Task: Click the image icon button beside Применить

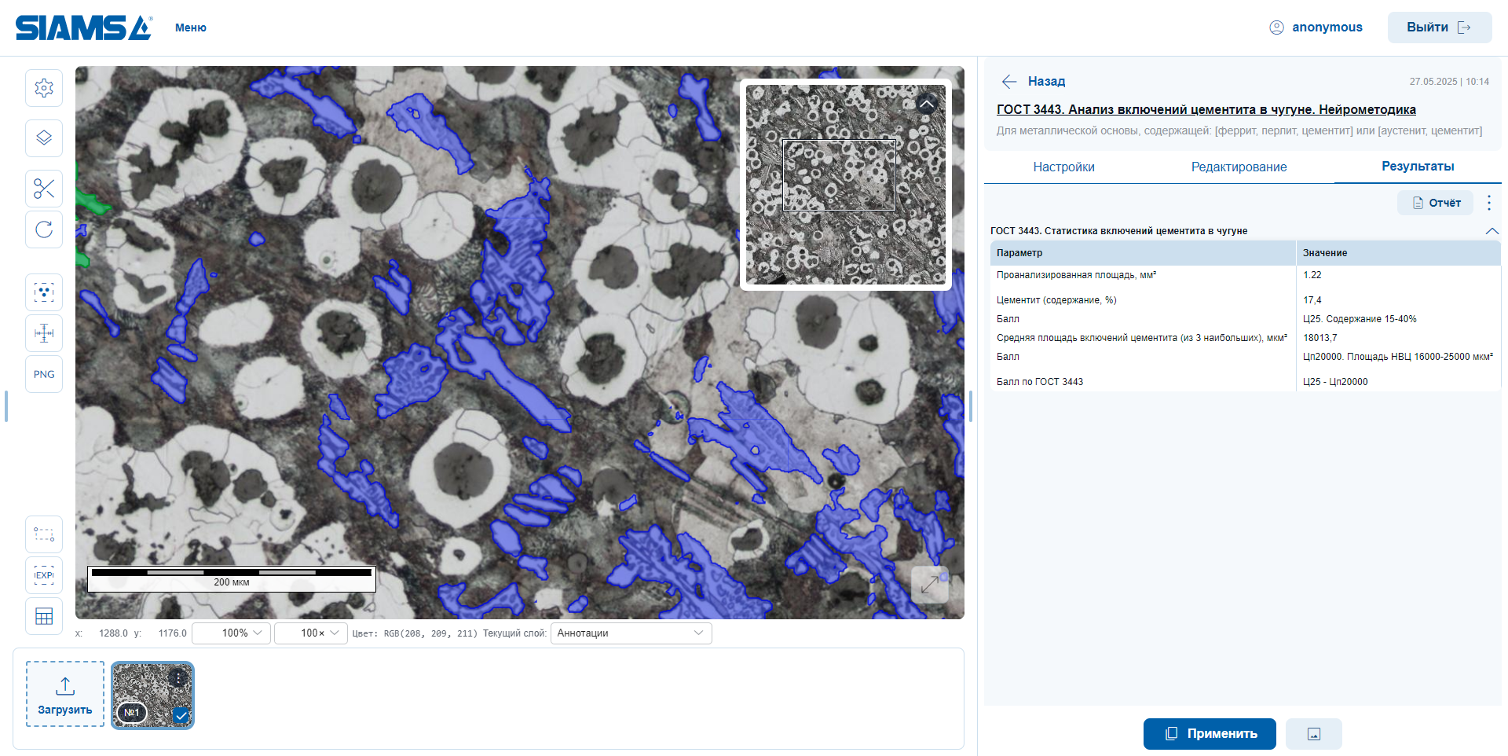Action: (1314, 734)
